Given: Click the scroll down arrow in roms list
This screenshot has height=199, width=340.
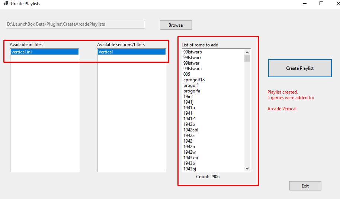Looking at the screenshot, I should tap(247, 169).
